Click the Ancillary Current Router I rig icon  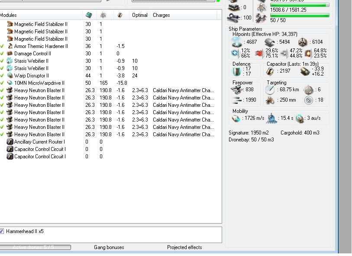pyautogui.click(x=10, y=142)
